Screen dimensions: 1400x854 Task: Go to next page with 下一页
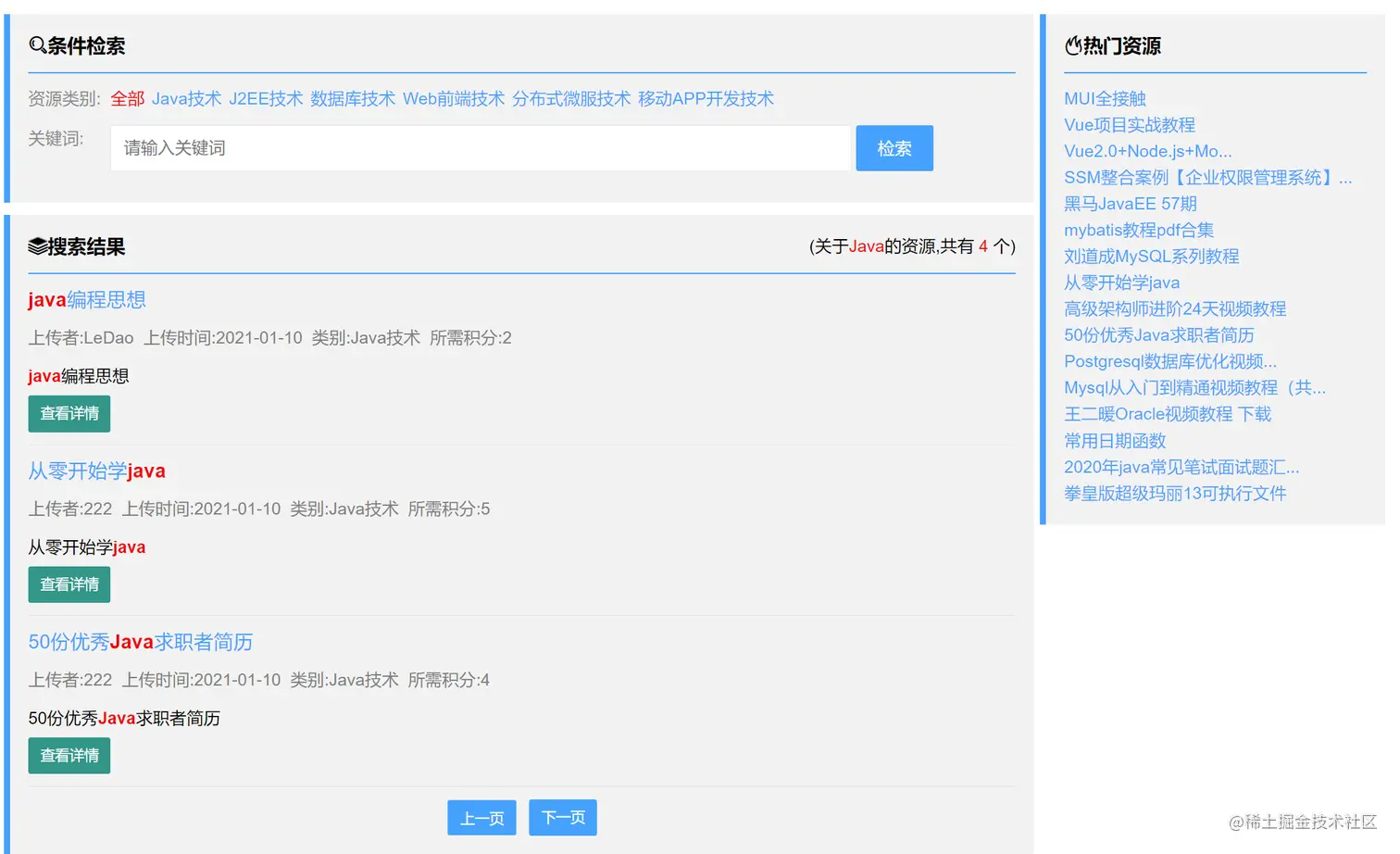click(563, 818)
